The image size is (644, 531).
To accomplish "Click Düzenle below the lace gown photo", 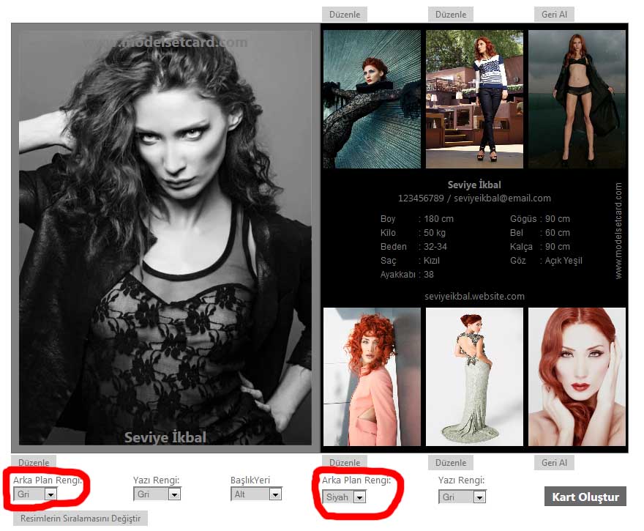I will 450,463.
